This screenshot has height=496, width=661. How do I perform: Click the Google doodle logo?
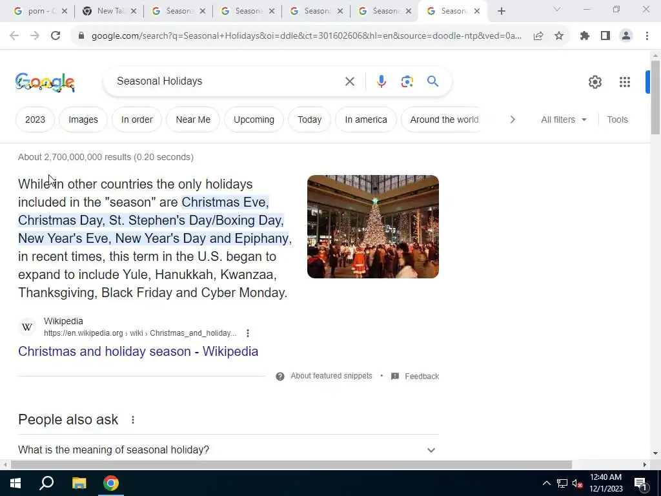45,82
